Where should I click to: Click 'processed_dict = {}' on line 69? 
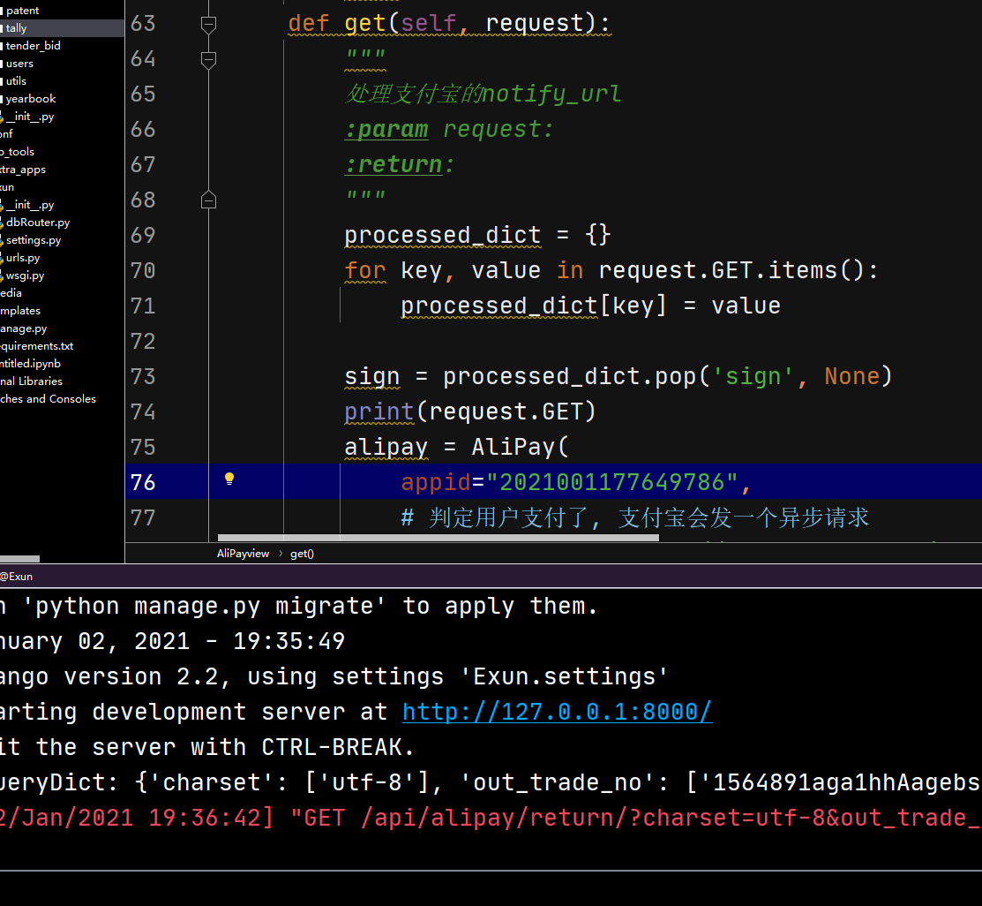477,235
